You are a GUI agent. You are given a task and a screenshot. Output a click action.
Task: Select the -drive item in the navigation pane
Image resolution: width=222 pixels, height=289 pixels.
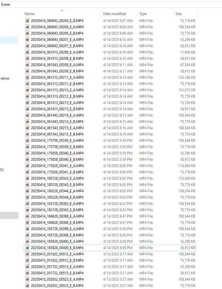(x=5, y=78)
